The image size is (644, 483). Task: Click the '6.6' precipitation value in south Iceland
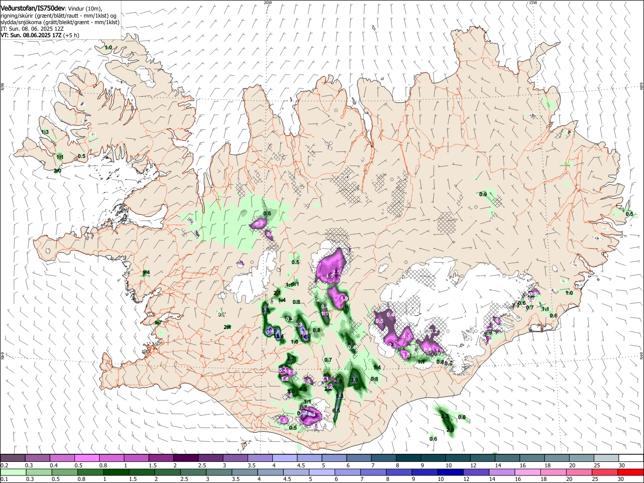(x=336, y=411)
